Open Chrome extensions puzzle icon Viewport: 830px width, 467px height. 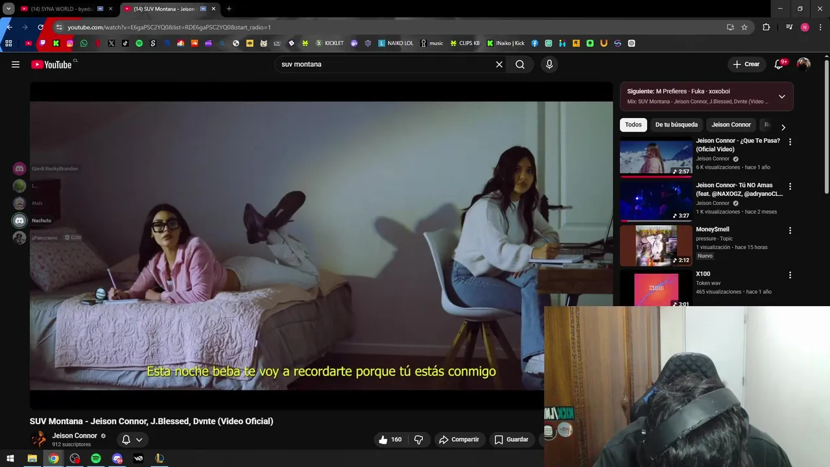(766, 27)
